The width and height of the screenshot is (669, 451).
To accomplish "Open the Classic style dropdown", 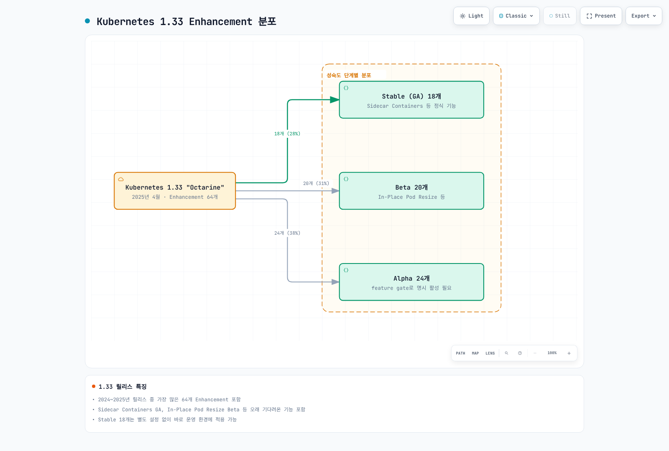I will [x=516, y=16].
